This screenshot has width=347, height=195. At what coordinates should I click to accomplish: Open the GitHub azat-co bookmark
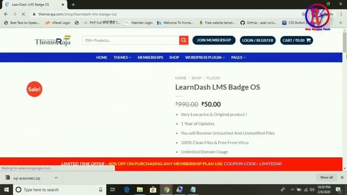259,23
